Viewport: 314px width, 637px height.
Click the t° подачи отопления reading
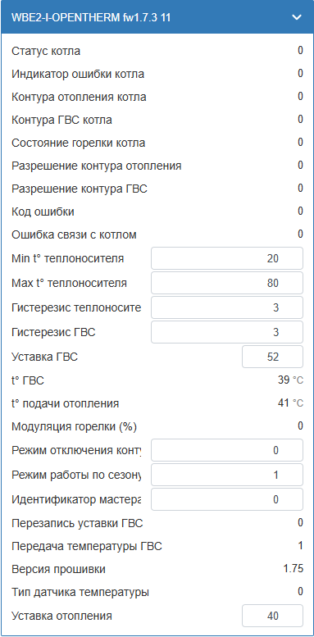[x=290, y=403]
